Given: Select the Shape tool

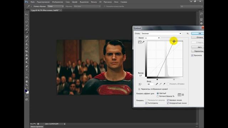Looking at the screenshot, I should (27, 78).
